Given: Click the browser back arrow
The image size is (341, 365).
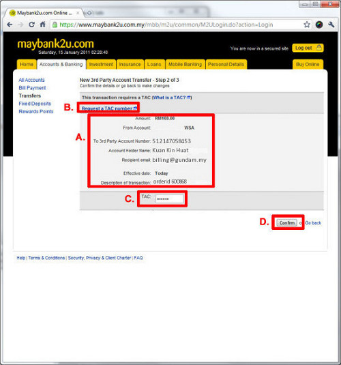Looking at the screenshot, I should click(10, 25).
